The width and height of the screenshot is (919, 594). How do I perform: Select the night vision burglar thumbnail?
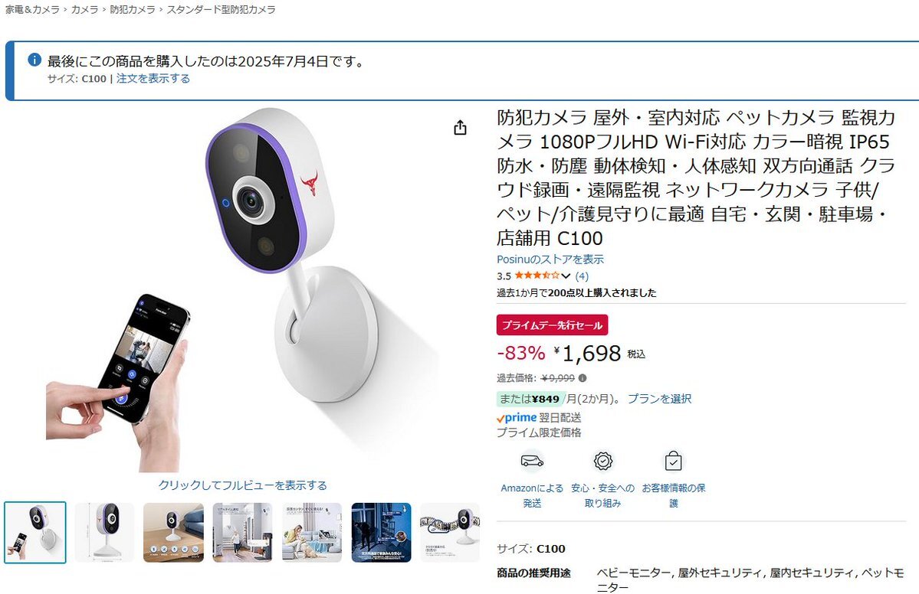click(381, 533)
